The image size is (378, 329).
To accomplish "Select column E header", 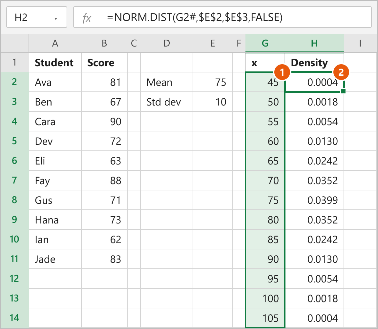I will coord(213,43).
